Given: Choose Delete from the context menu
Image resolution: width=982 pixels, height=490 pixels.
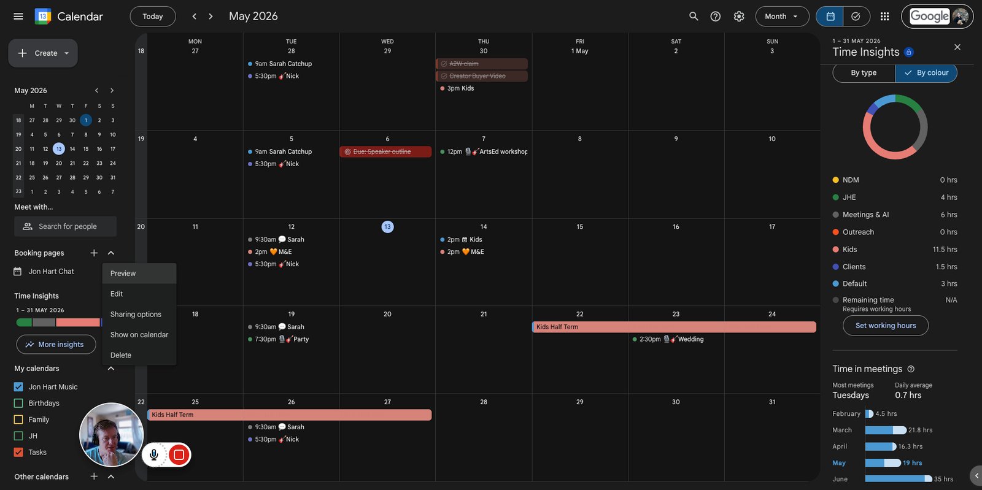Looking at the screenshot, I should pyautogui.click(x=139, y=355).
